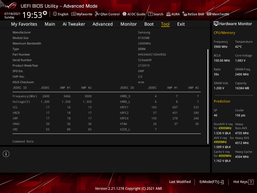Image resolution: width=257 pixels, height=193 pixels.
Task: Switch to the Ai Tweaker tab
Action: [74, 24]
